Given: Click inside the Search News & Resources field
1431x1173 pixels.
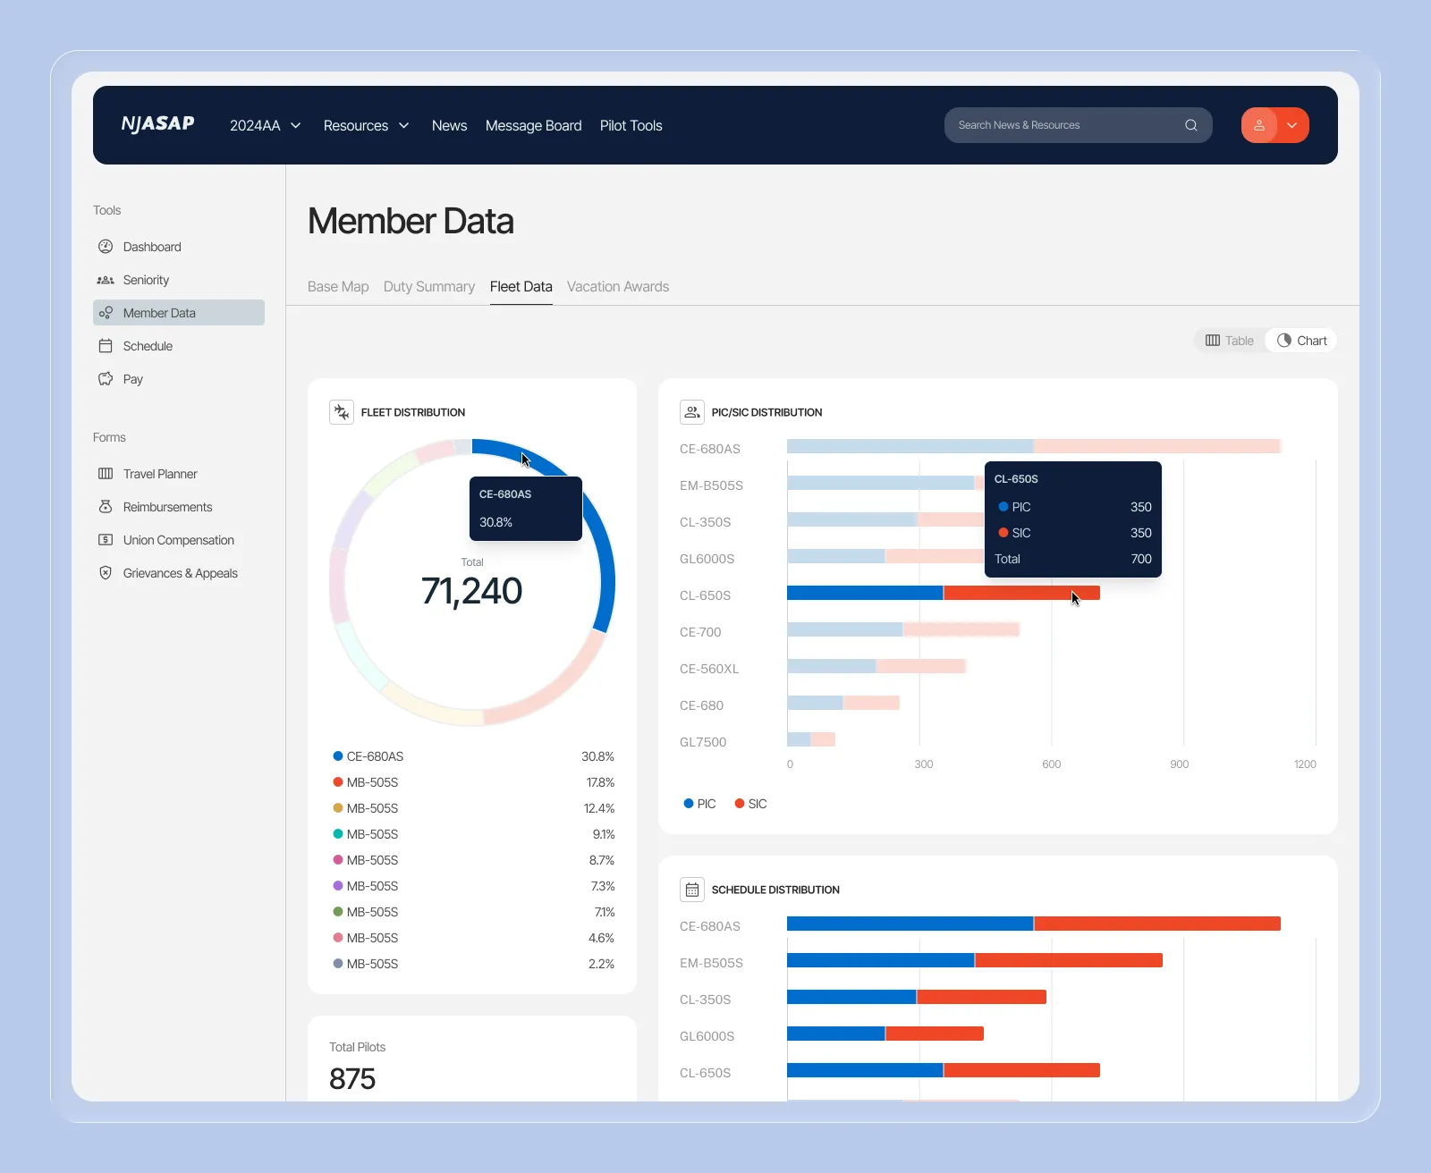Looking at the screenshot, I should [x=1055, y=125].
